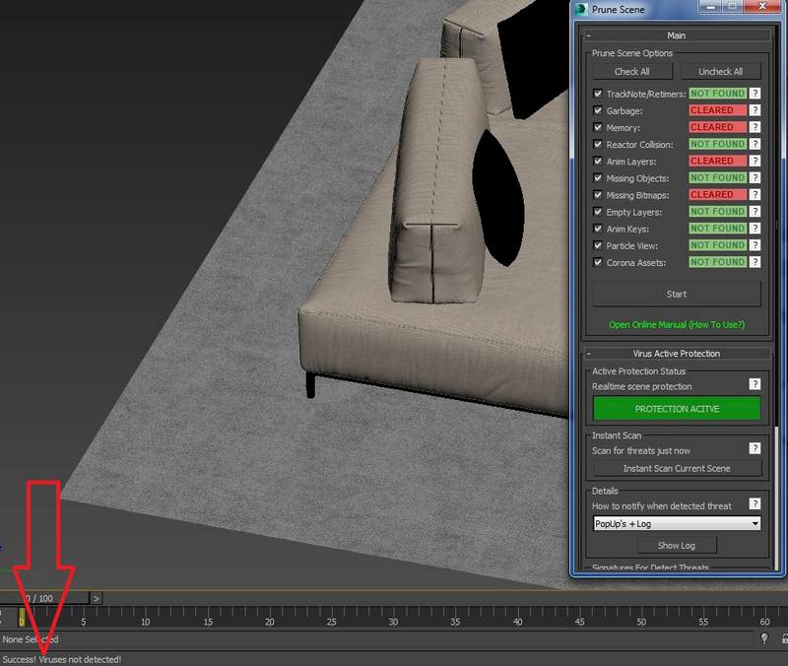Click the time slider advance arrow

(x=96, y=598)
